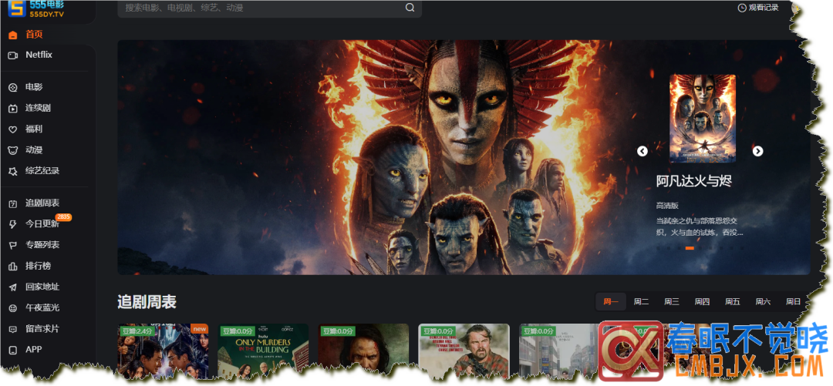Screen dimensions: 833x386
Task: Open 今日更新 today's updates
Action: [x=42, y=224]
